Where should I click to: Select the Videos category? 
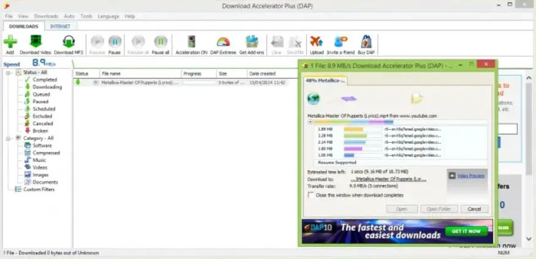click(40, 167)
